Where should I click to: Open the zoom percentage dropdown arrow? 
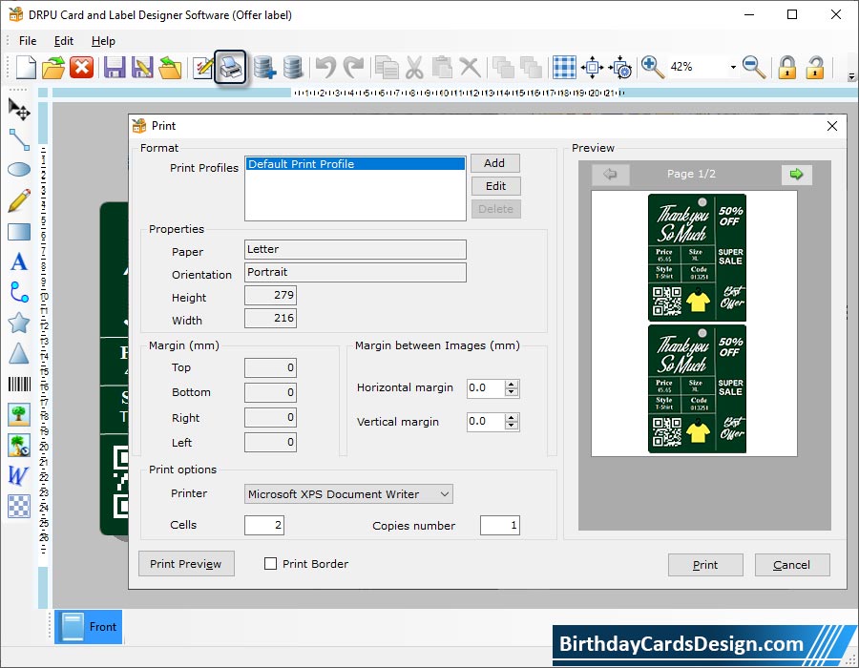[x=733, y=68]
